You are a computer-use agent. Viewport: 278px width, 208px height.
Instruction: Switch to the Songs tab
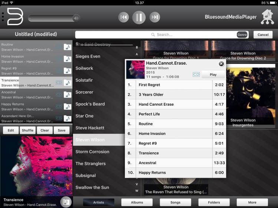175,202
